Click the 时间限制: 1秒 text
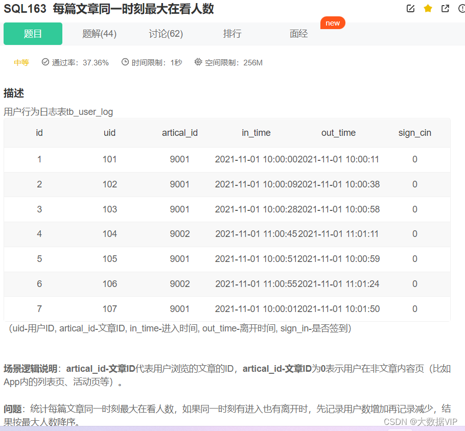The width and height of the screenshot is (465, 431). pos(157,62)
